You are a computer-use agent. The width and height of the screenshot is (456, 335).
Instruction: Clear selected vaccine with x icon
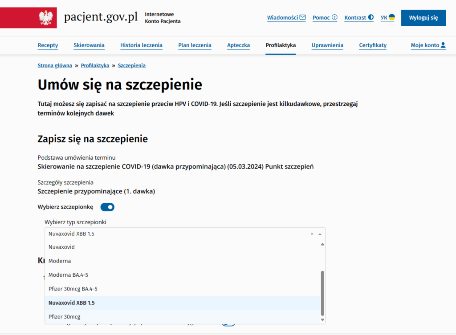pos(312,234)
